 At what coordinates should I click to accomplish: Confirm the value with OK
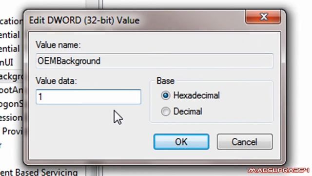181,142
